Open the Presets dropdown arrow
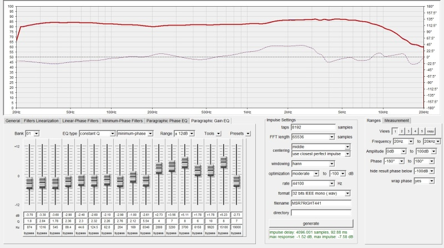Screen dimensions: 444x248 (x=249, y=133)
